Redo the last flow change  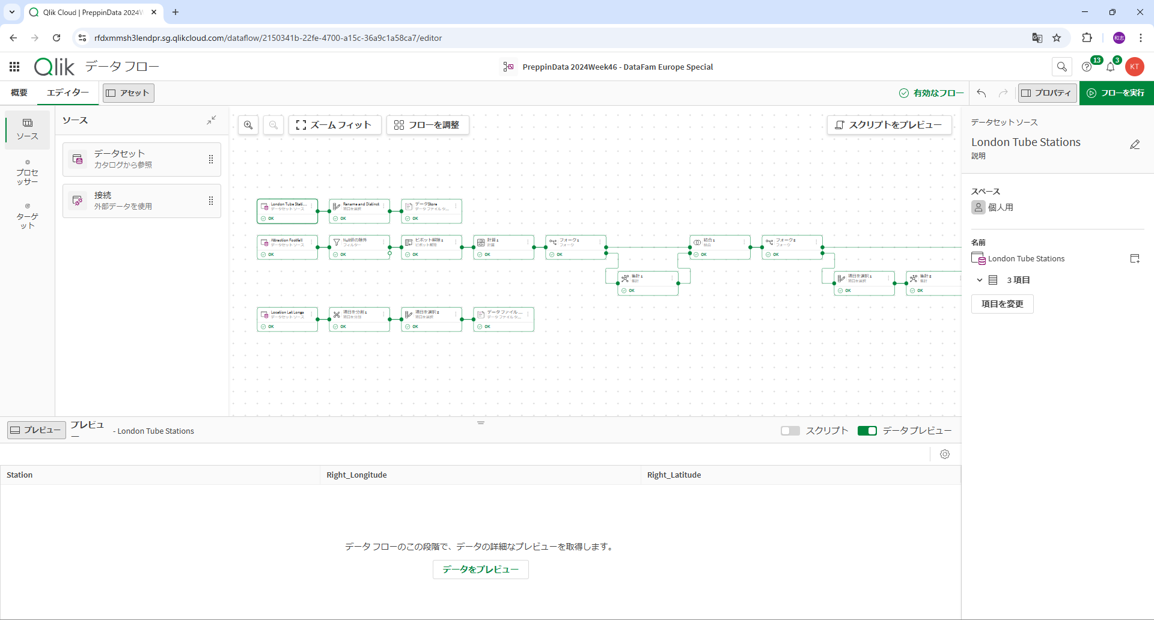[x=1003, y=93]
